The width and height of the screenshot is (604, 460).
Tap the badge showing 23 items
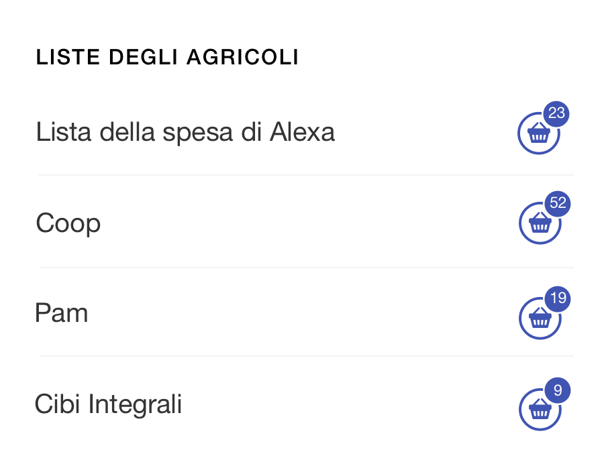pyautogui.click(x=556, y=114)
